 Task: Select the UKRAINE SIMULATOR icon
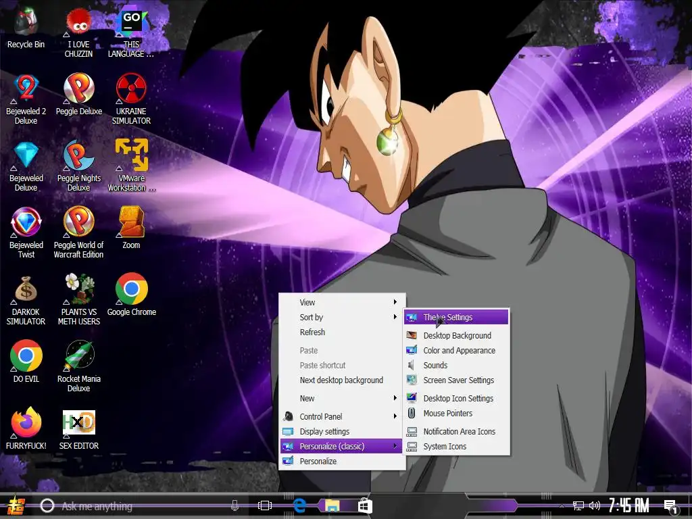131,100
